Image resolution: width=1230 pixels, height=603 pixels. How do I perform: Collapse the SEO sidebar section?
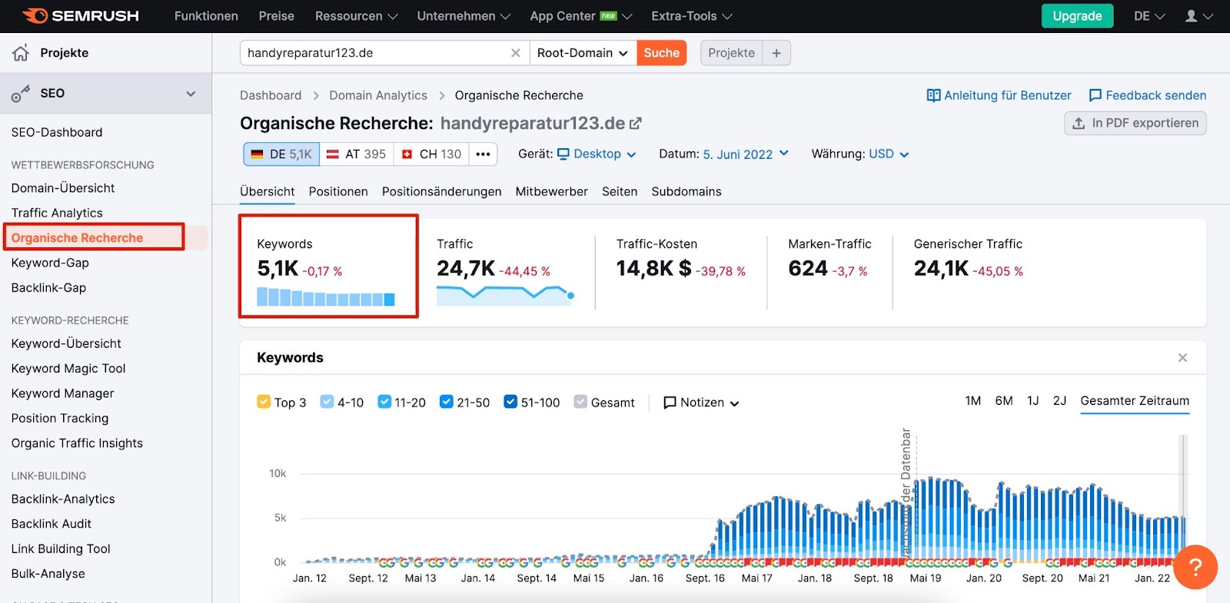tap(191, 94)
